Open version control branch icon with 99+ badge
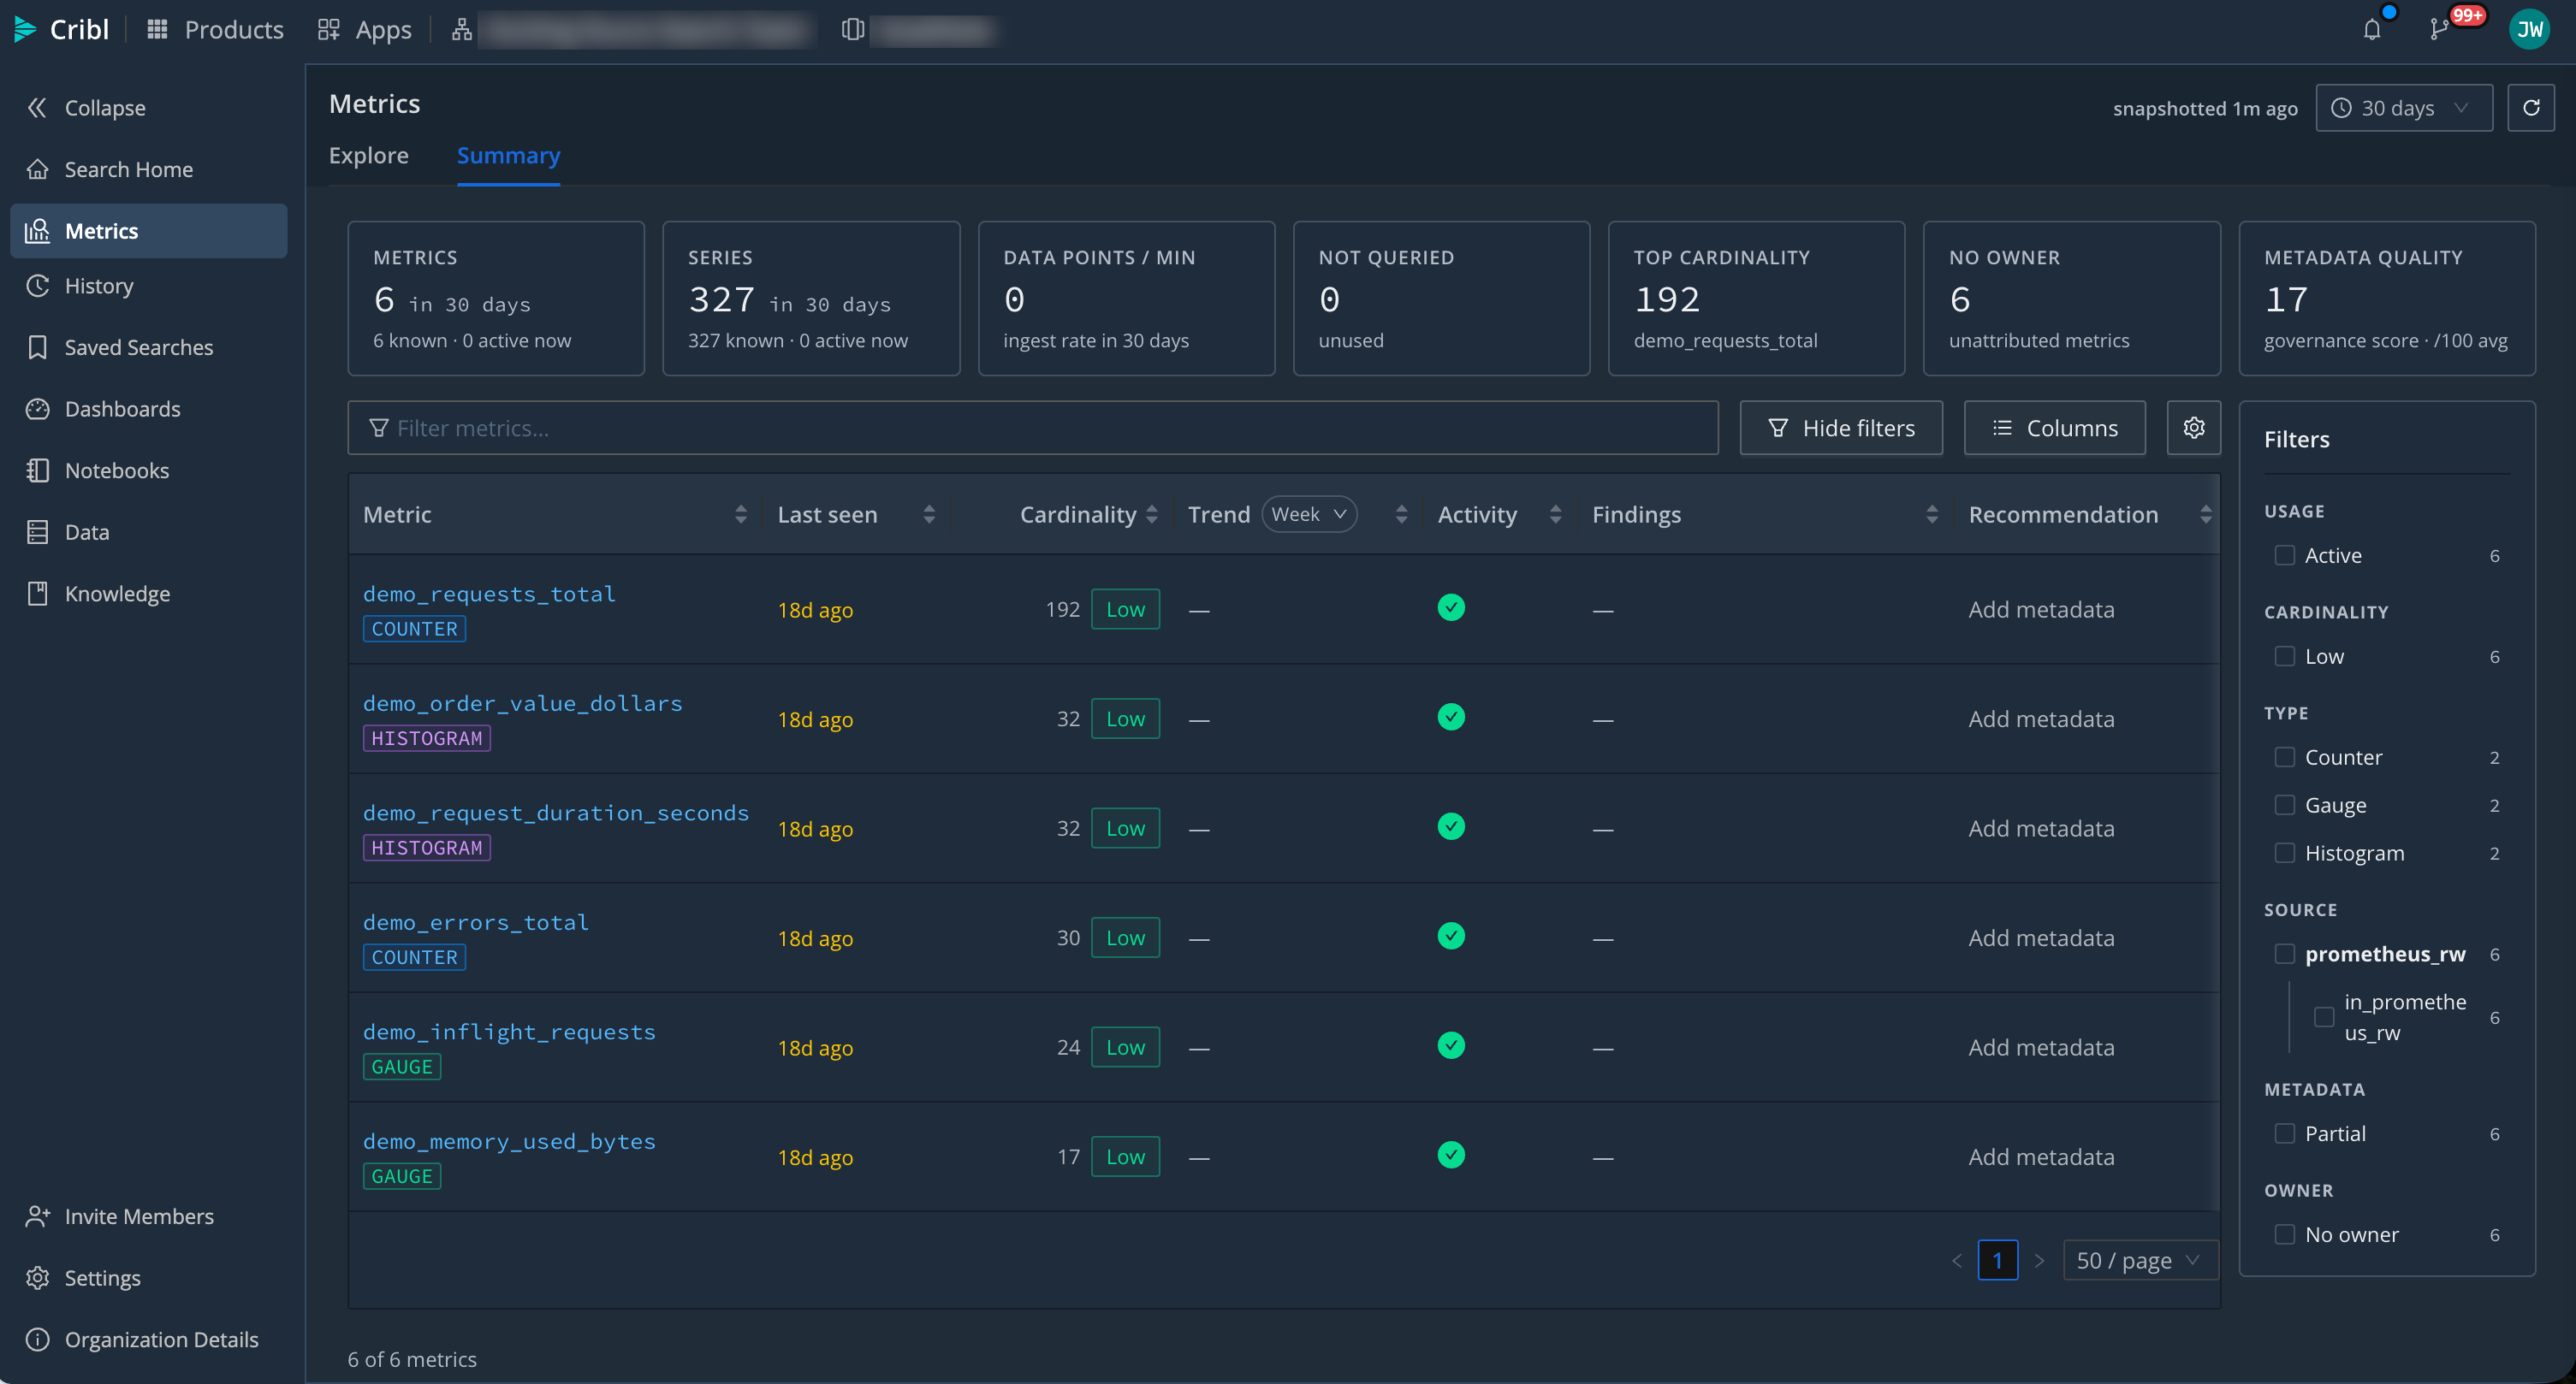This screenshot has height=1384, width=2576. [x=2439, y=30]
